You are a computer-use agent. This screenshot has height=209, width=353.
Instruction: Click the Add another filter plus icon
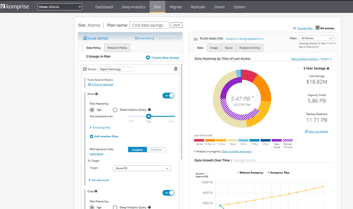[x=92, y=136]
